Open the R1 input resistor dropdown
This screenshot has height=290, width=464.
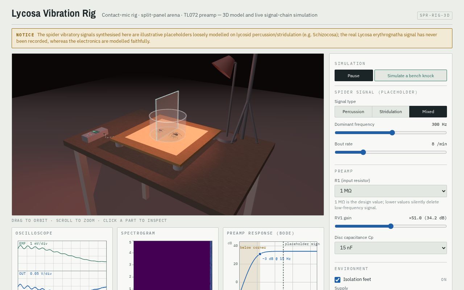pyautogui.click(x=391, y=191)
